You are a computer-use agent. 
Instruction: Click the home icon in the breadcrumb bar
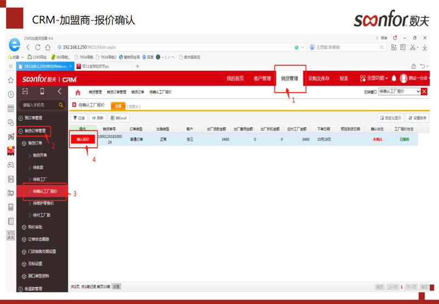click(x=77, y=92)
